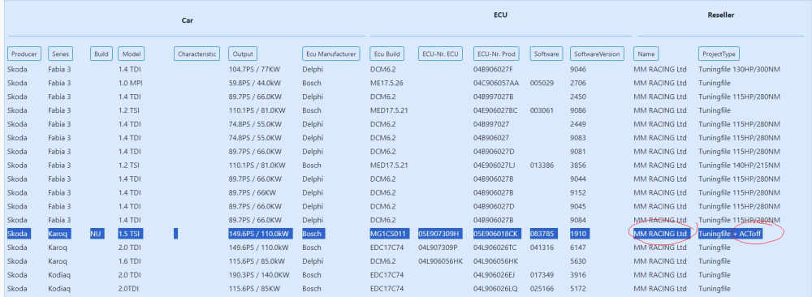The height and width of the screenshot is (297, 812).
Task: Click software version 2450
Action: coord(578,97)
